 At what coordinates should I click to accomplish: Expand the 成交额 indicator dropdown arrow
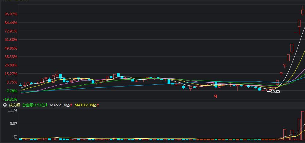pos(5,105)
